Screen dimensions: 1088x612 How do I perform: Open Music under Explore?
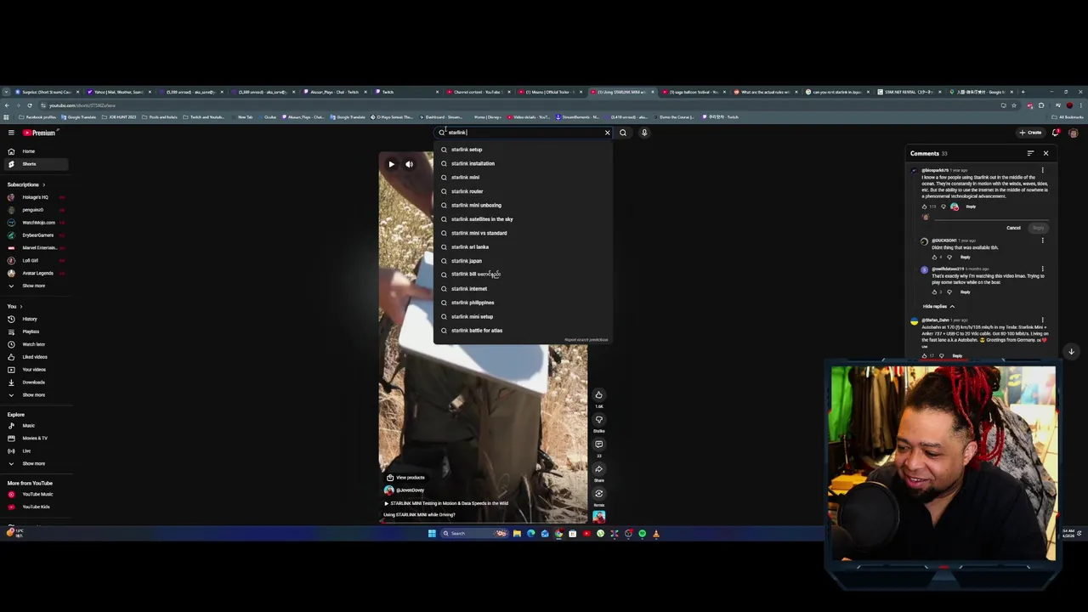pyautogui.click(x=35, y=426)
